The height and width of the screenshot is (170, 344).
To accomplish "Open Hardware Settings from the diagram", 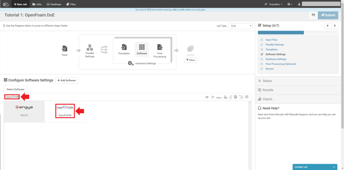I will coord(142,63).
